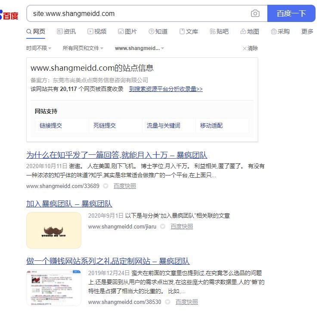Screen dimensions: 322x313
Task: Switch to the 知道 tab
Action: [158, 31]
